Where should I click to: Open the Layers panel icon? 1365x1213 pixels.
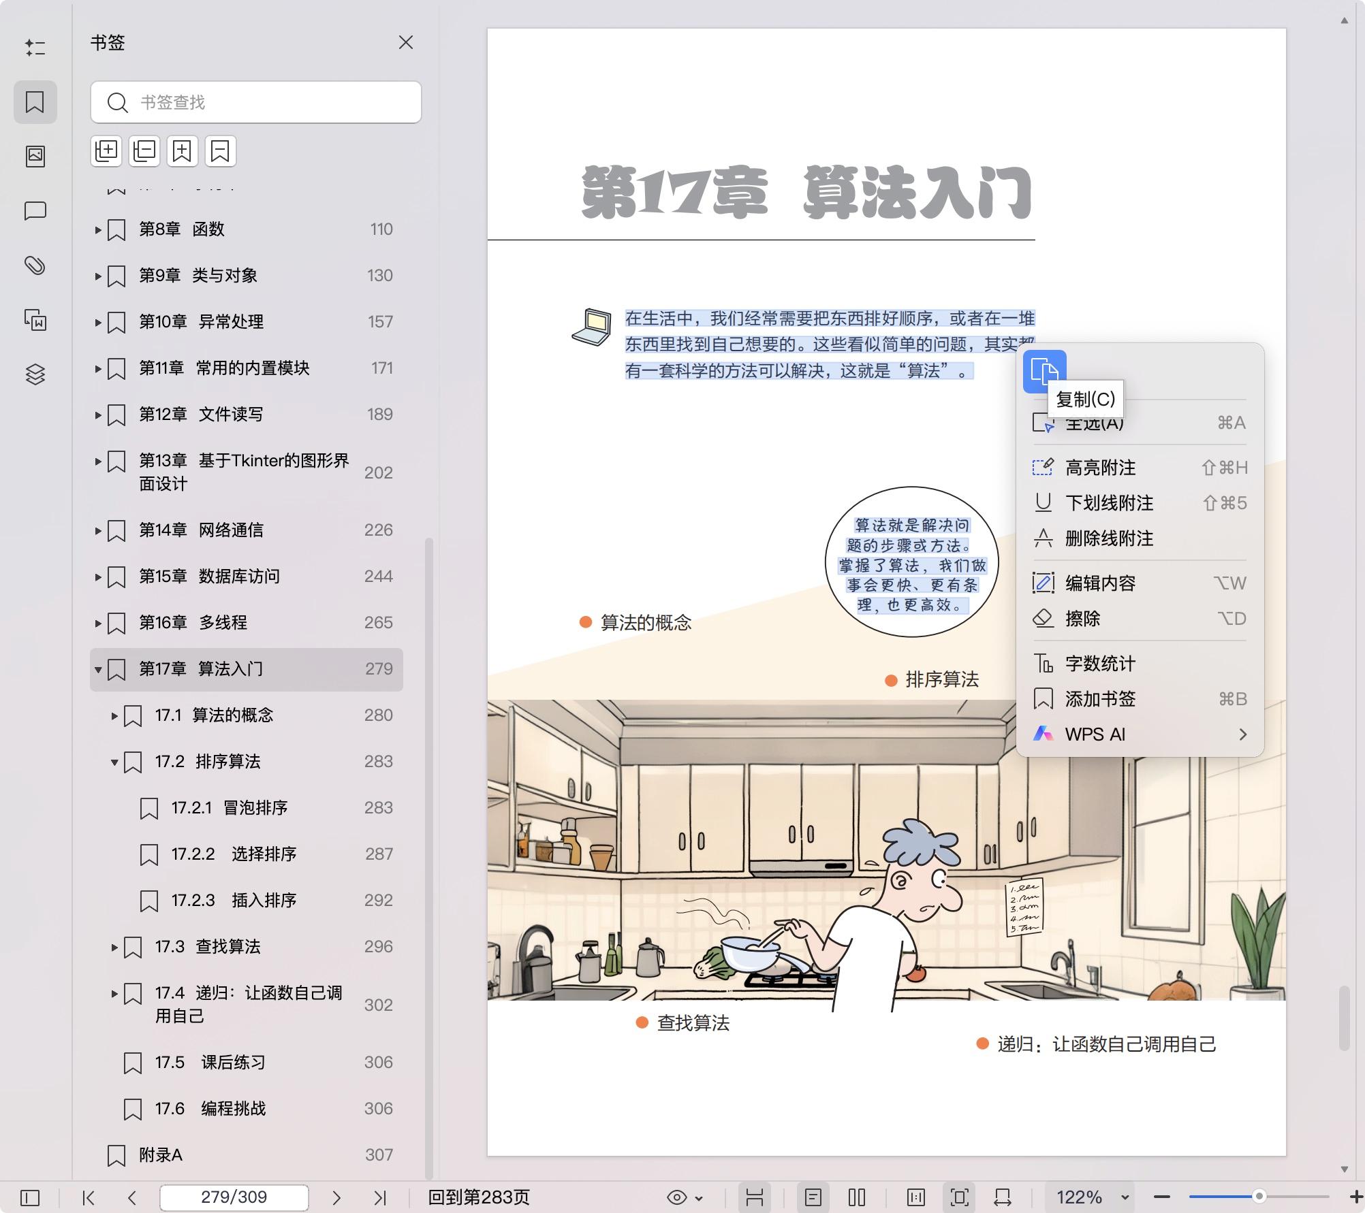(x=35, y=374)
